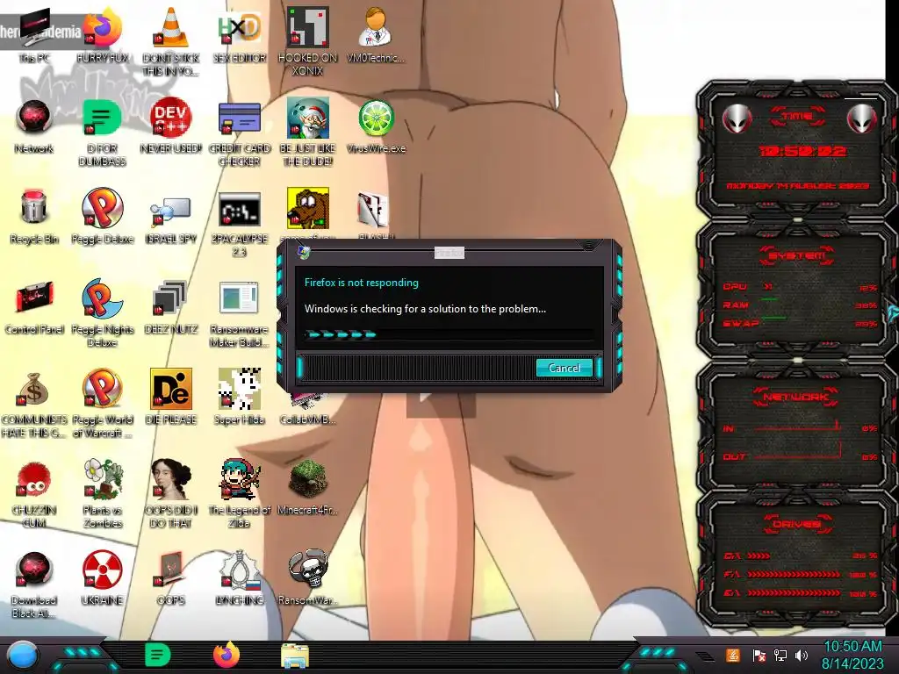Cancel the Firefox not responding dialog
899x674 pixels.
(565, 368)
